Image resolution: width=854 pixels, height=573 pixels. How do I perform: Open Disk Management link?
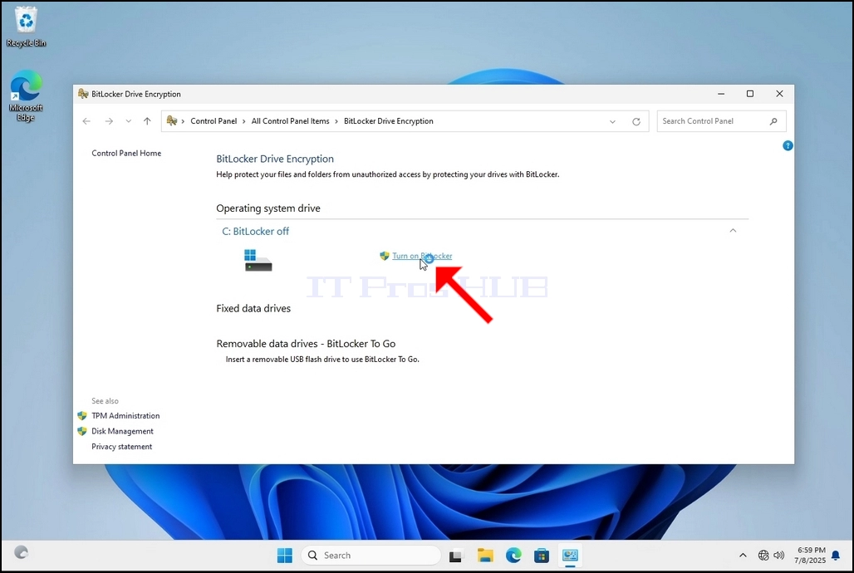(122, 431)
